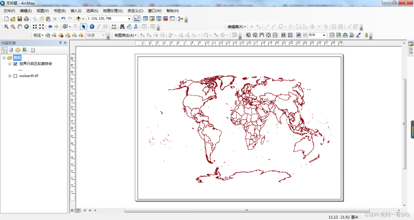This screenshot has height=220, width=414.
Task: Open the 窗口(W) menu
Action: pyautogui.click(x=155, y=11)
